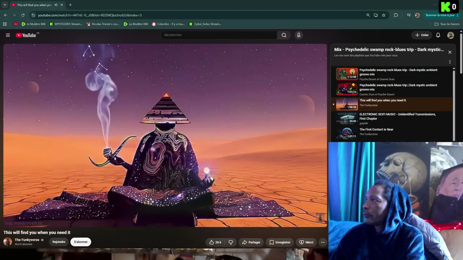Play the 1:12:58 Psychedelic swamp mix thumbnail
This screenshot has width=463, height=260.
(347, 74)
